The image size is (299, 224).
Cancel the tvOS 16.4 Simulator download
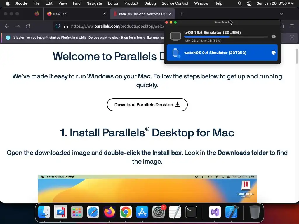[274, 36]
